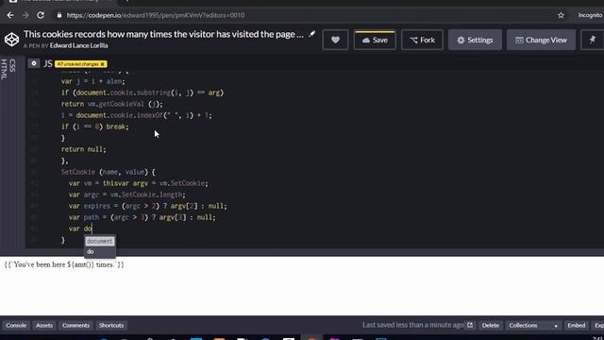The width and height of the screenshot is (604, 340).
Task: Switch to the CSS editor tab
Action: [x=12, y=65]
